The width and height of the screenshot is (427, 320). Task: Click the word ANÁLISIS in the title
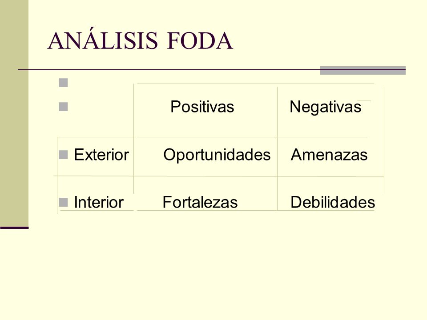pyautogui.click(x=103, y=39)
